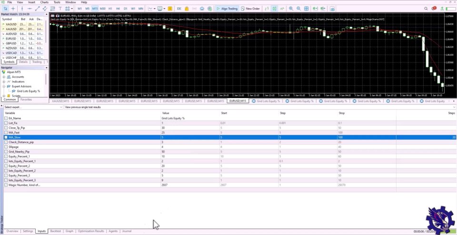
Task: Select Grid Lots Equity % expert
Action: coord(28,91)
